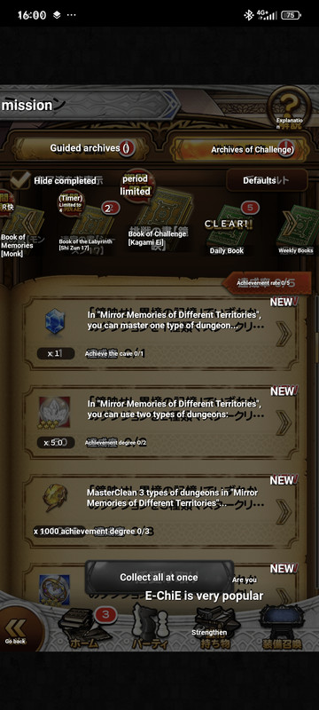Open the Explanation question-mark help icon
This screenshot has width=319, height=710.
[290, 107]
